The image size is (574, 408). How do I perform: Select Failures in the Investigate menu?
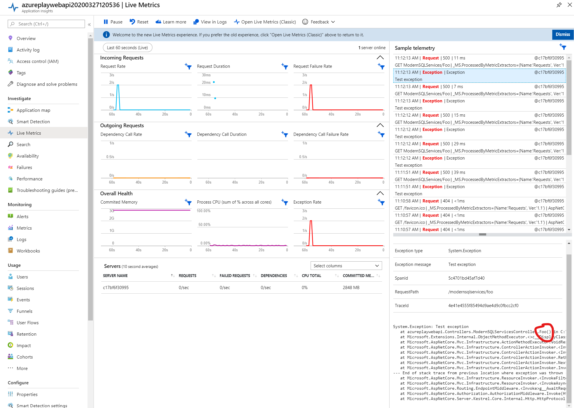(24, 167)
